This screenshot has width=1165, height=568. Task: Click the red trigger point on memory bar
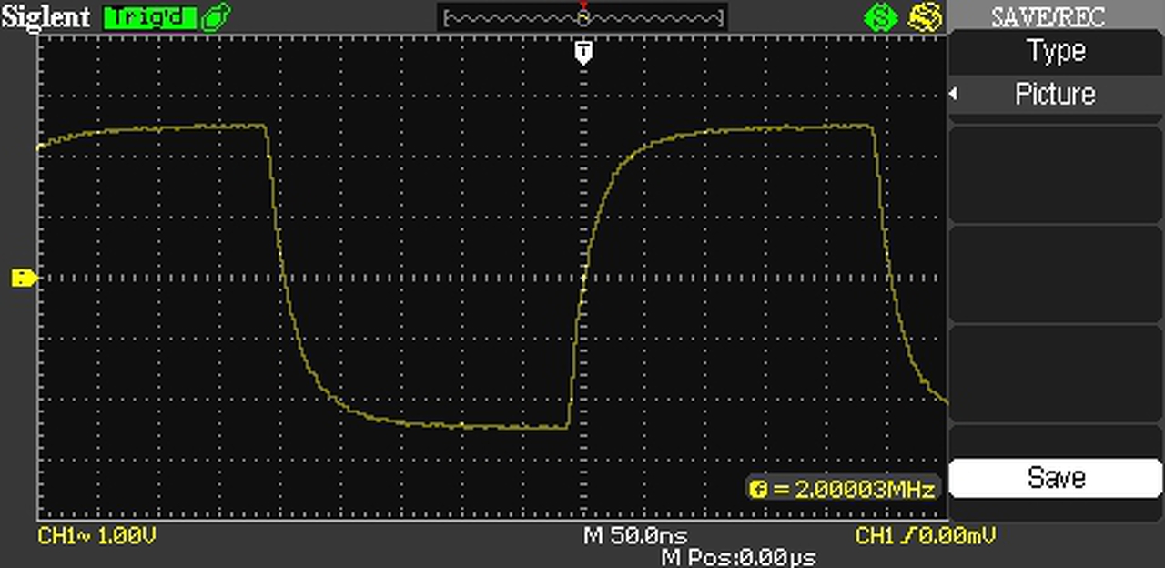click(x=583, y=7)
